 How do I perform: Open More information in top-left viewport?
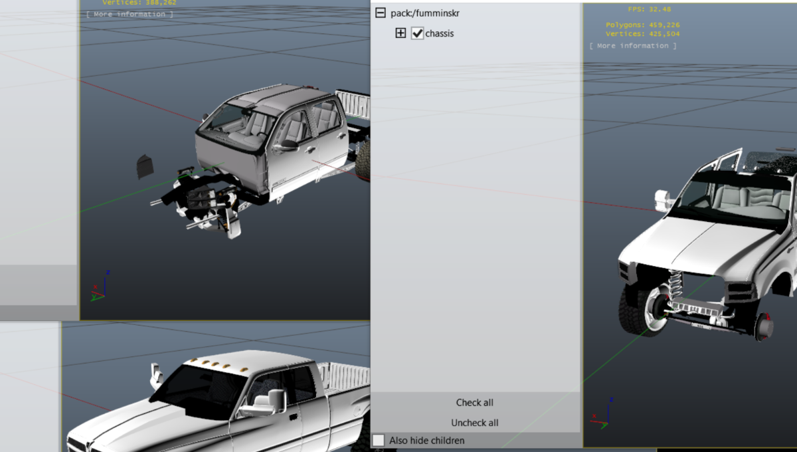point(130,14)
